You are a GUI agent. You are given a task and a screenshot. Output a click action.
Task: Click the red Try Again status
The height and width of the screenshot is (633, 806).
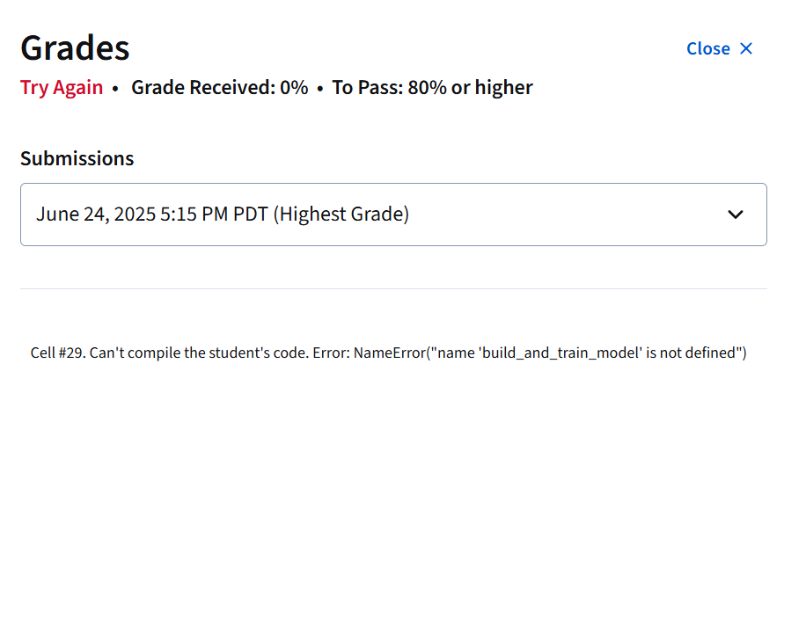click(62, 88)
